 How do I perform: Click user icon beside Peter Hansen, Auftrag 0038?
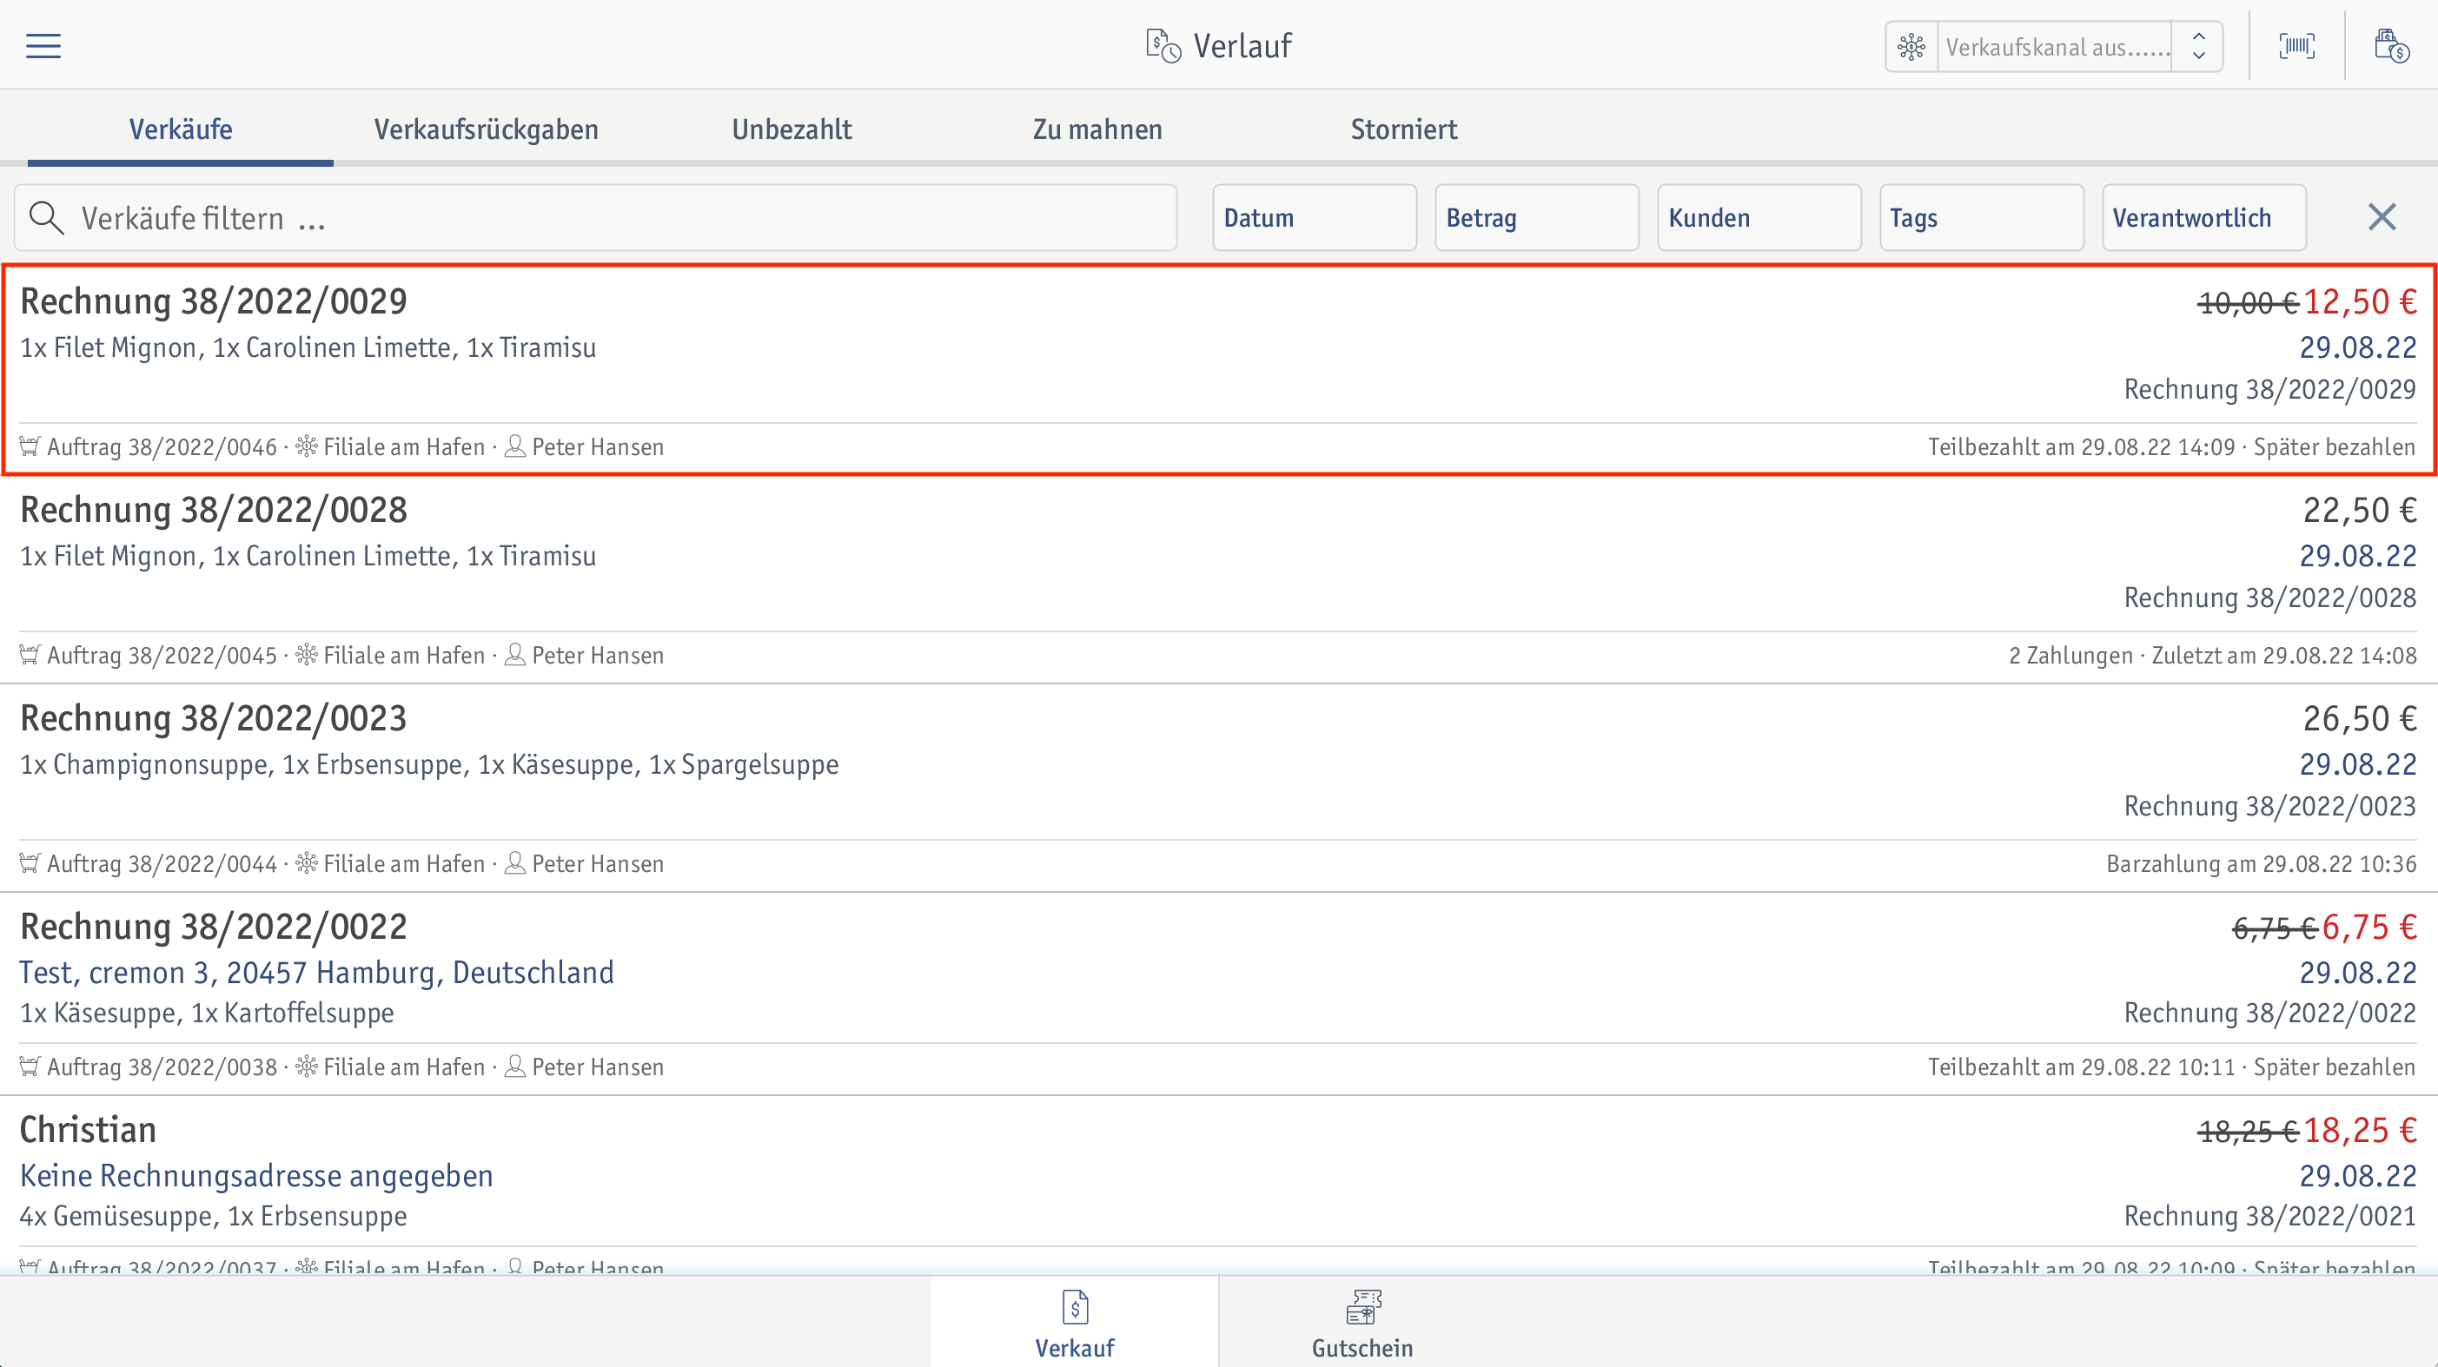pos(515,1066)
